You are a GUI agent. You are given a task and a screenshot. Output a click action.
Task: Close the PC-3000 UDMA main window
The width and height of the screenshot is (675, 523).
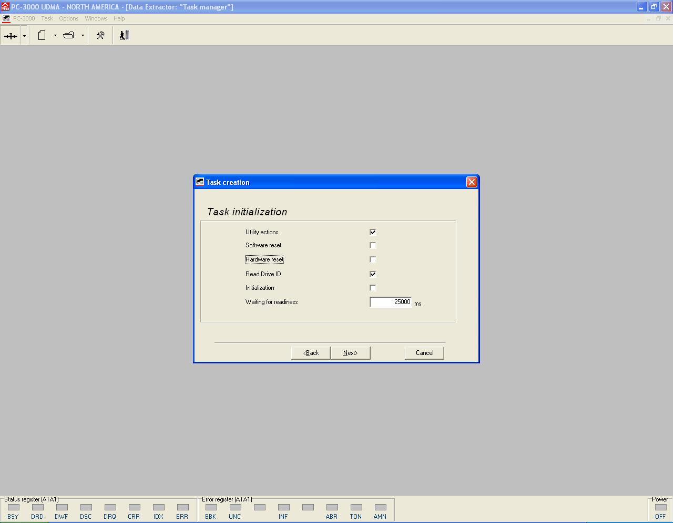[666, 7]
